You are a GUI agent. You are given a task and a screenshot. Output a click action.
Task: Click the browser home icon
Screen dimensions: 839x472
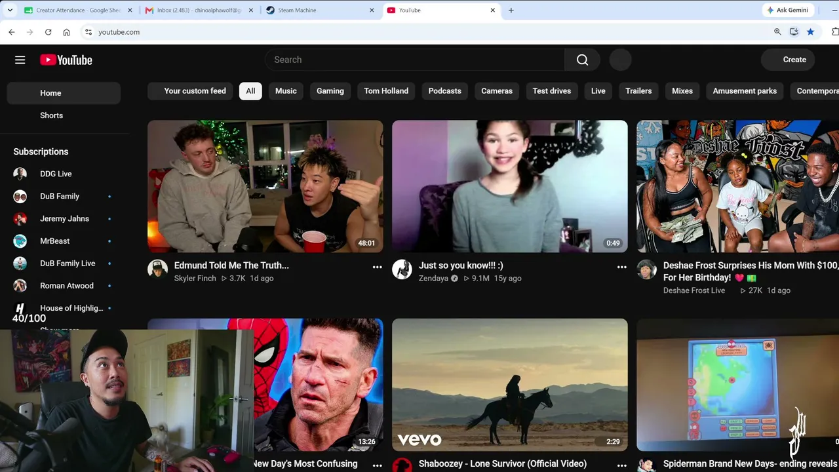(x=66, y=31)
